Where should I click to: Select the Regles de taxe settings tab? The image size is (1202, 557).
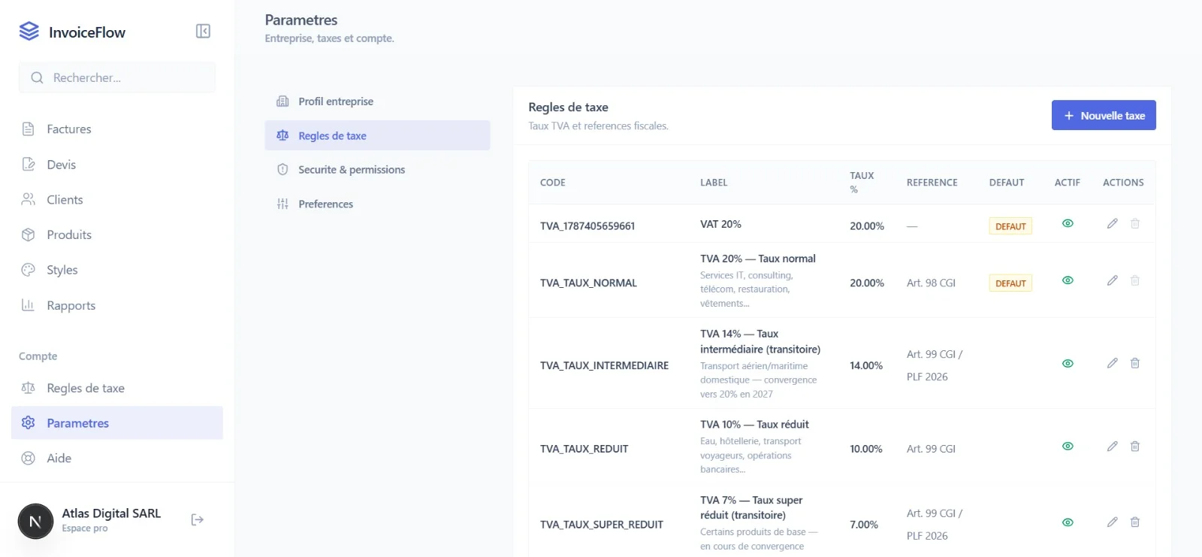pyautogui.click(x=377, y=135)
